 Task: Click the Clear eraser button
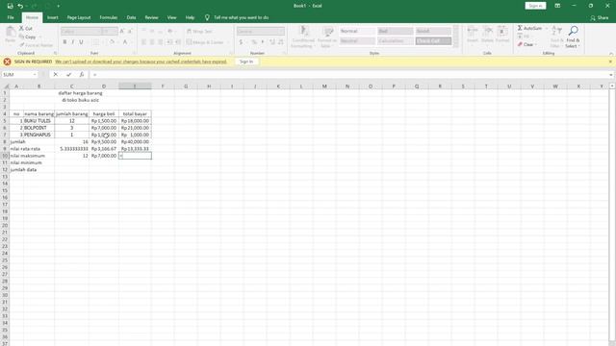pos(526,45)
